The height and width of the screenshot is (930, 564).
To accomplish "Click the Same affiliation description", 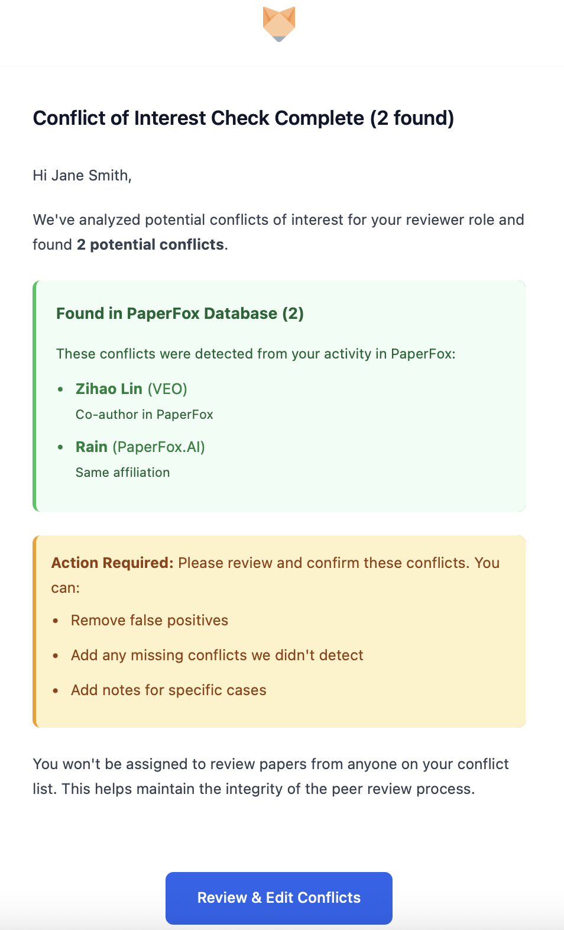I will click(122, 472).
